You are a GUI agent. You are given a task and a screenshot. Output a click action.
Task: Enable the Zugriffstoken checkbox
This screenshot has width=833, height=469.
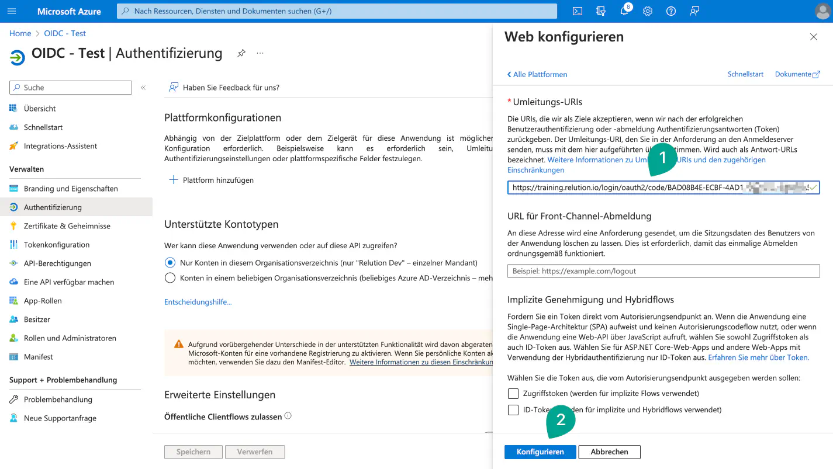(x=513, y=394)
